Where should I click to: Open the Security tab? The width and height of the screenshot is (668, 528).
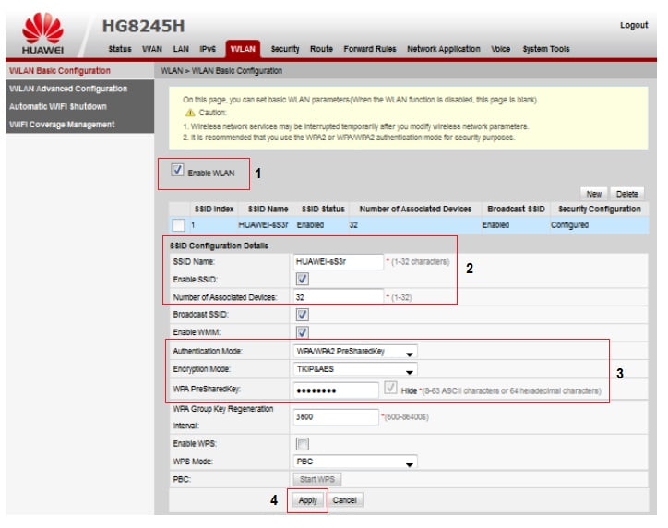click(285, 49)
